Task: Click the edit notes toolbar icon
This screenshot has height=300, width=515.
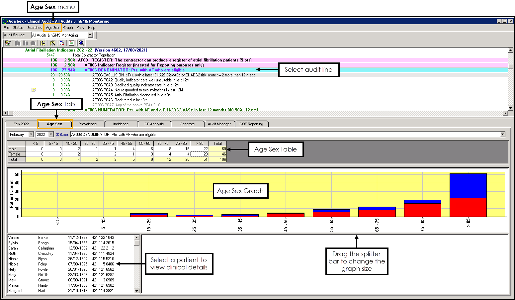Action: point(8,43)
